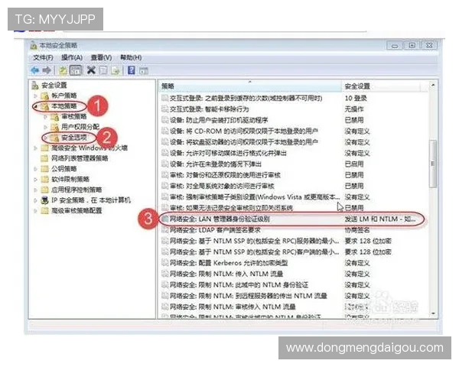Click the 已启用 setting value

pyautogui.click(x=354, y=164)
